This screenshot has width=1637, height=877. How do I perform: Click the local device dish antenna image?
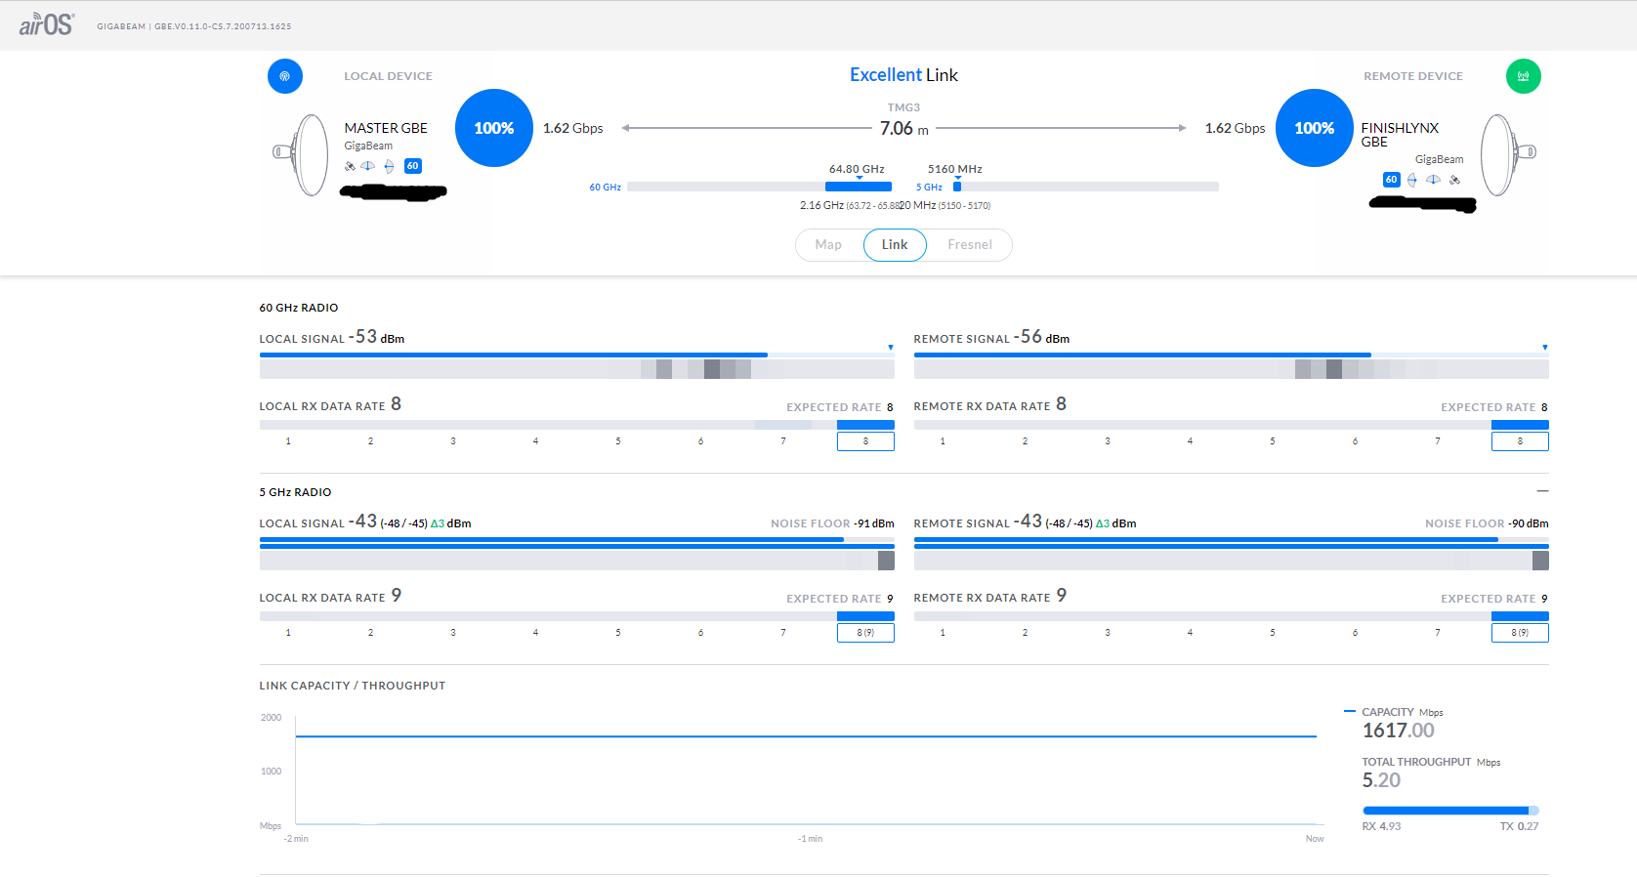[302, 154]
